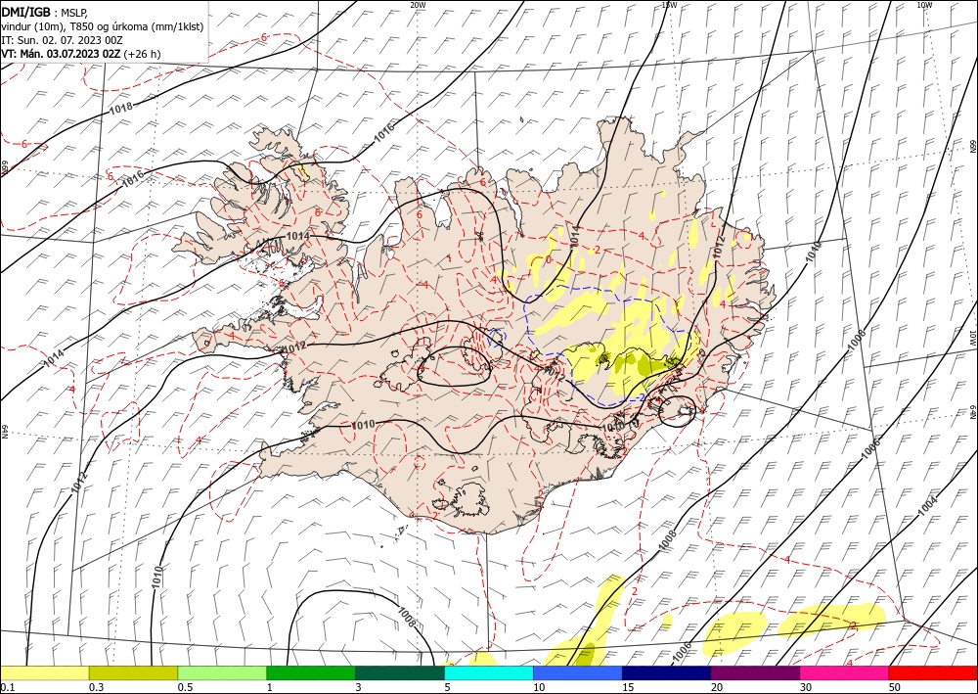Select the "VT: Mán. 03.07.2023 02Z" valid time
Image resolution: width=978 pixels, height=694 pixels.
61,54
